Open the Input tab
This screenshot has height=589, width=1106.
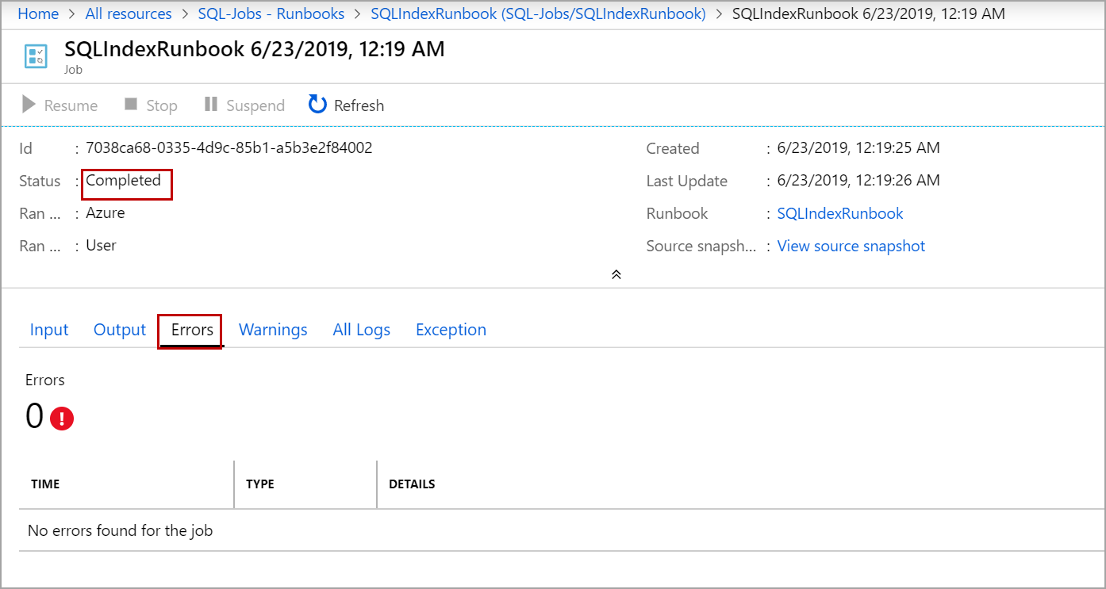click(x=49, y=330)
